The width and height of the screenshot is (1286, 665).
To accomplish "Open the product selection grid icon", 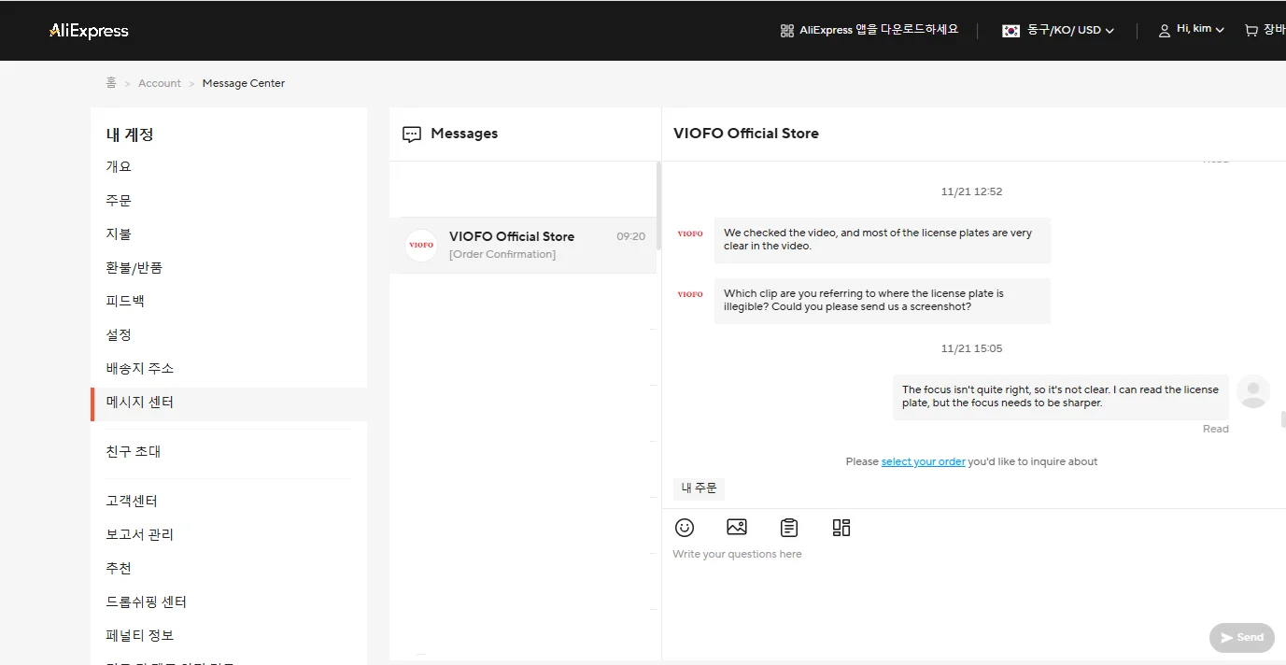I will tap(841, 528).
